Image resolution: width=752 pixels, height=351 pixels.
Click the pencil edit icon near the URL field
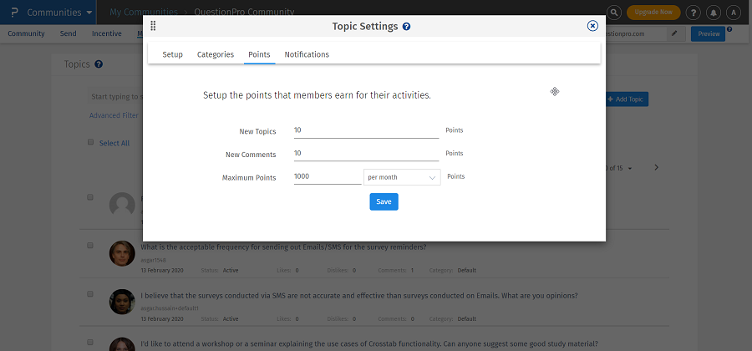tap(675, 33)
